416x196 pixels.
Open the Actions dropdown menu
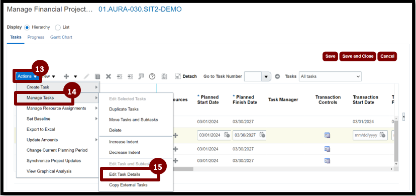tap(27, 76)
